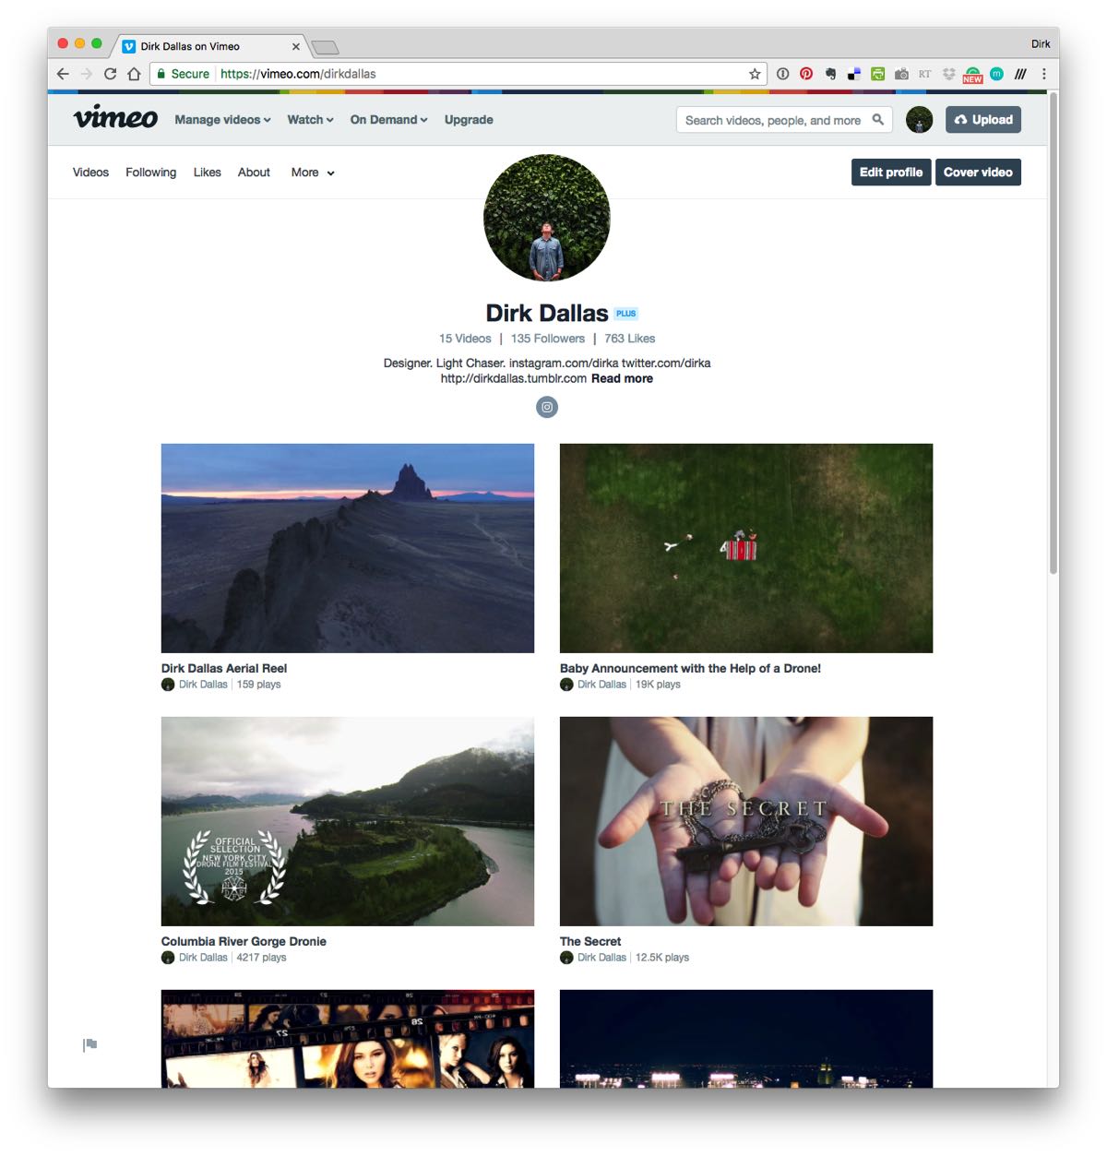This screenshot has width=1107, height=1156.
Task: Open the Baby Announcement drone video thumbnail
Action: tap(746, 548)
